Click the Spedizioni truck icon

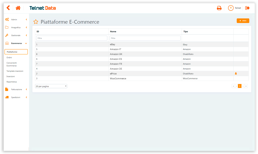7,97
